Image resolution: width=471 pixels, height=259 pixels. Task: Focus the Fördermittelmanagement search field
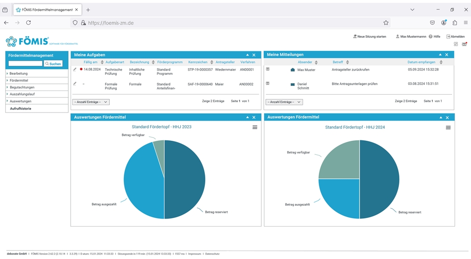[x=25, y=64]
